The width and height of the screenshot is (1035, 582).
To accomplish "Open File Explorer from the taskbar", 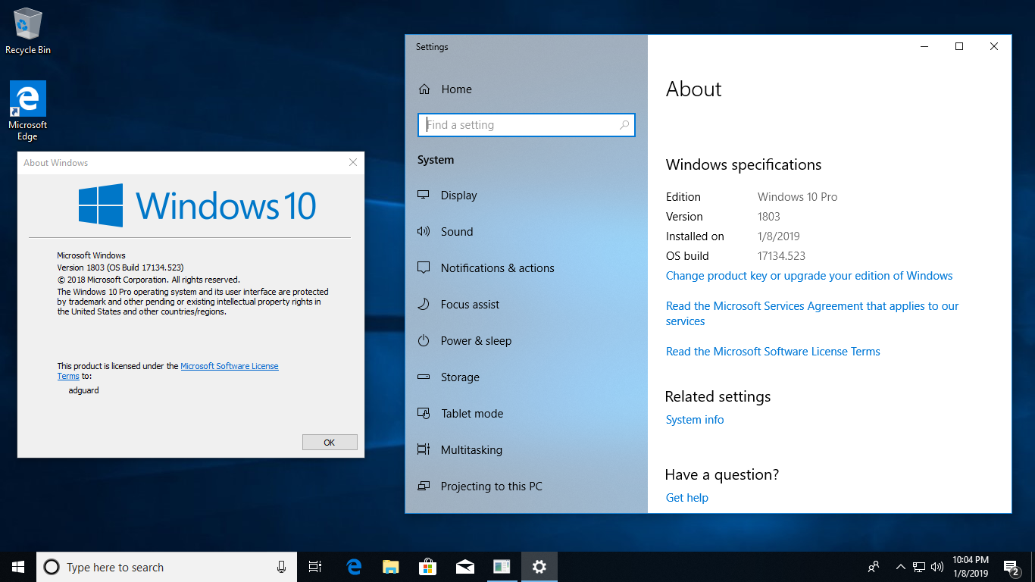I will pyautogui.click(x=390, y=567).
